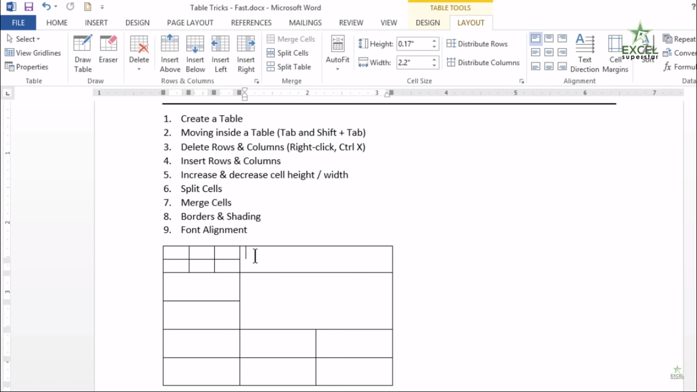Switch to the HOME tab
This screenshot has width=697, height=392.
click(57, 22)
